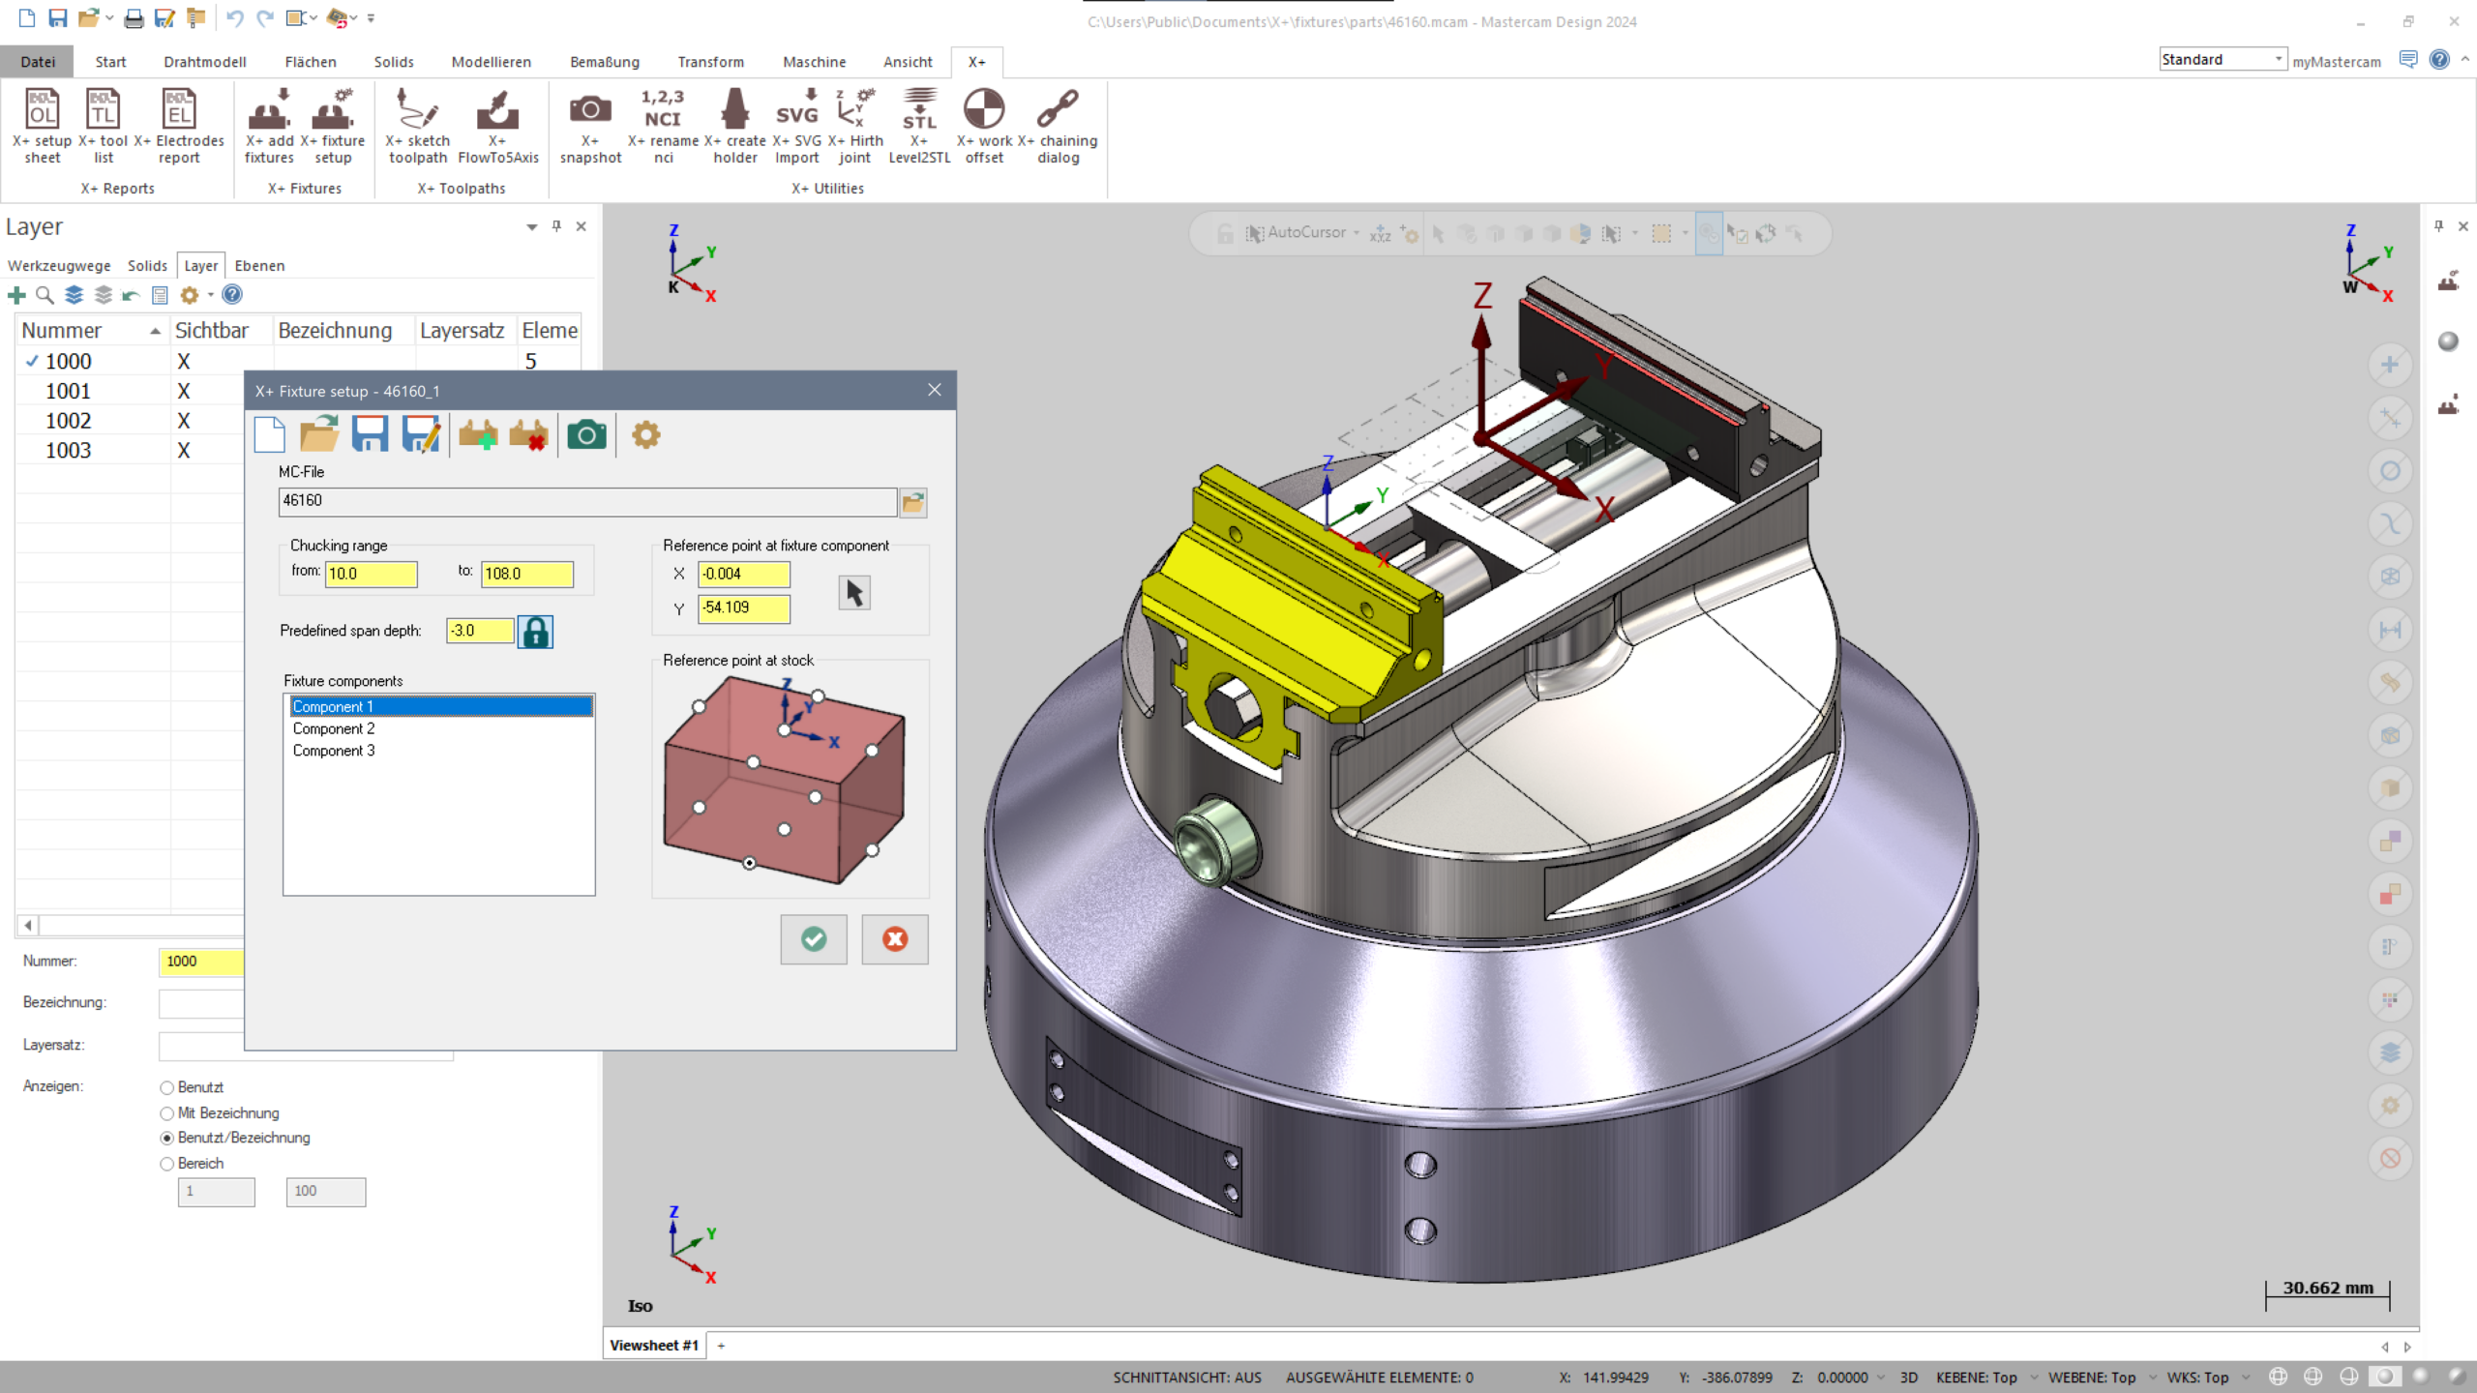Open the X+ setup sheet report
Image resolution: width=2477 pixels, height=1393 pixels.
pos(42,127)
